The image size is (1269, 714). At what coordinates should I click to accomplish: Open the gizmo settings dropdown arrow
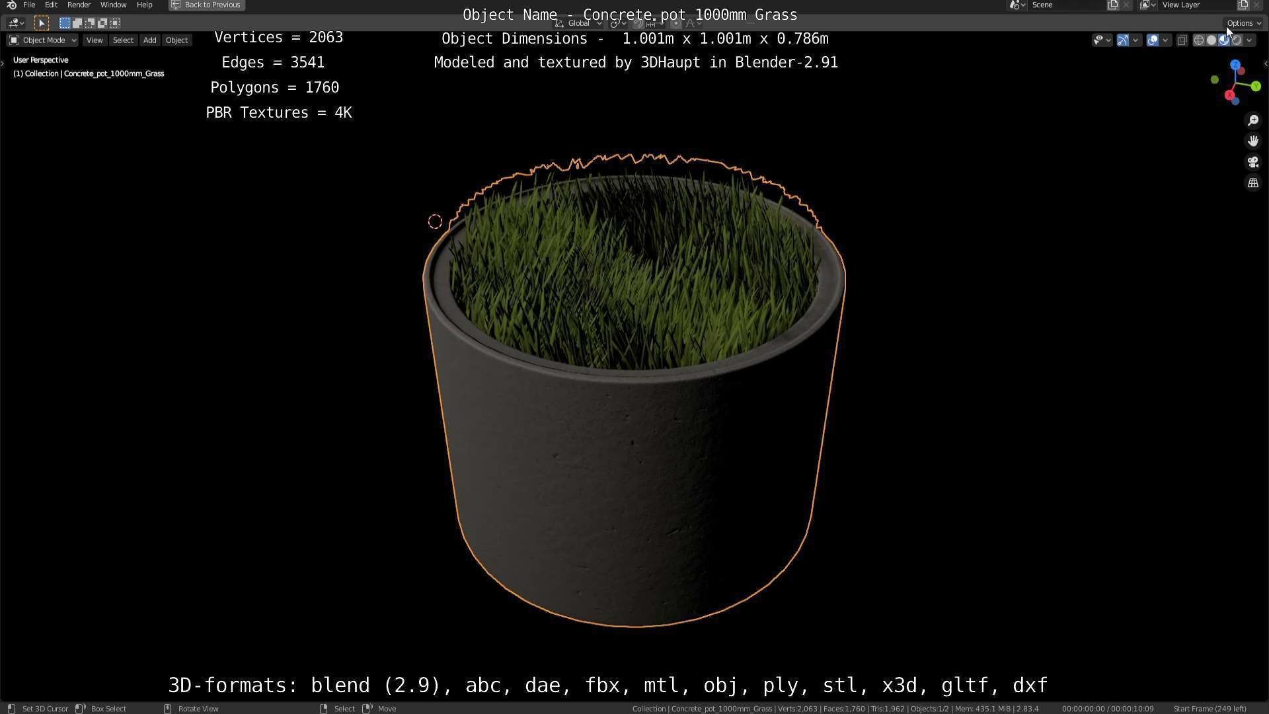tap(1135, 40)
